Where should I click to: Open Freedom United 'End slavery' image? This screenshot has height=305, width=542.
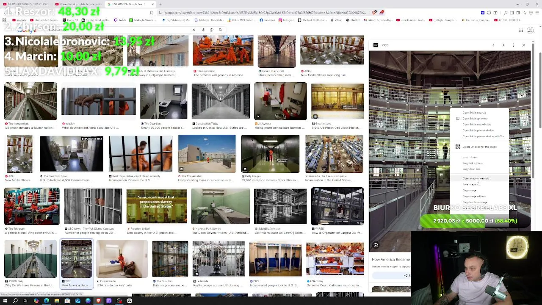157,206
